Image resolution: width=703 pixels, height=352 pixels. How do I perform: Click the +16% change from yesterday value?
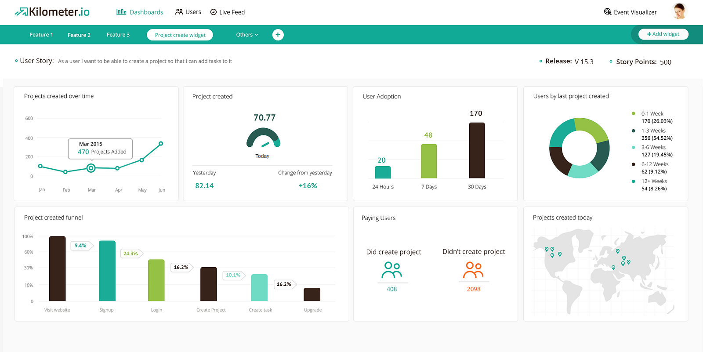[308, 186]
